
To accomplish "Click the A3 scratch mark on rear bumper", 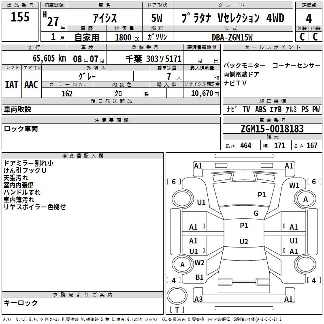I will tap(198, 299).
